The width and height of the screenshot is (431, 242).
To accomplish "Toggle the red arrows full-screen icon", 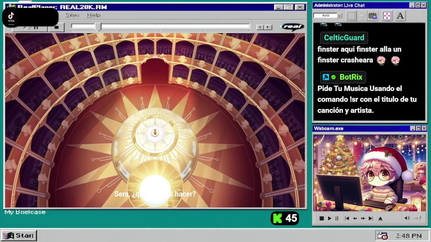I will click(387, 16).
